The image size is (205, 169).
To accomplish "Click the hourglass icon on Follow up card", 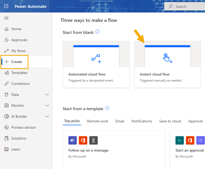I will 93,140.
